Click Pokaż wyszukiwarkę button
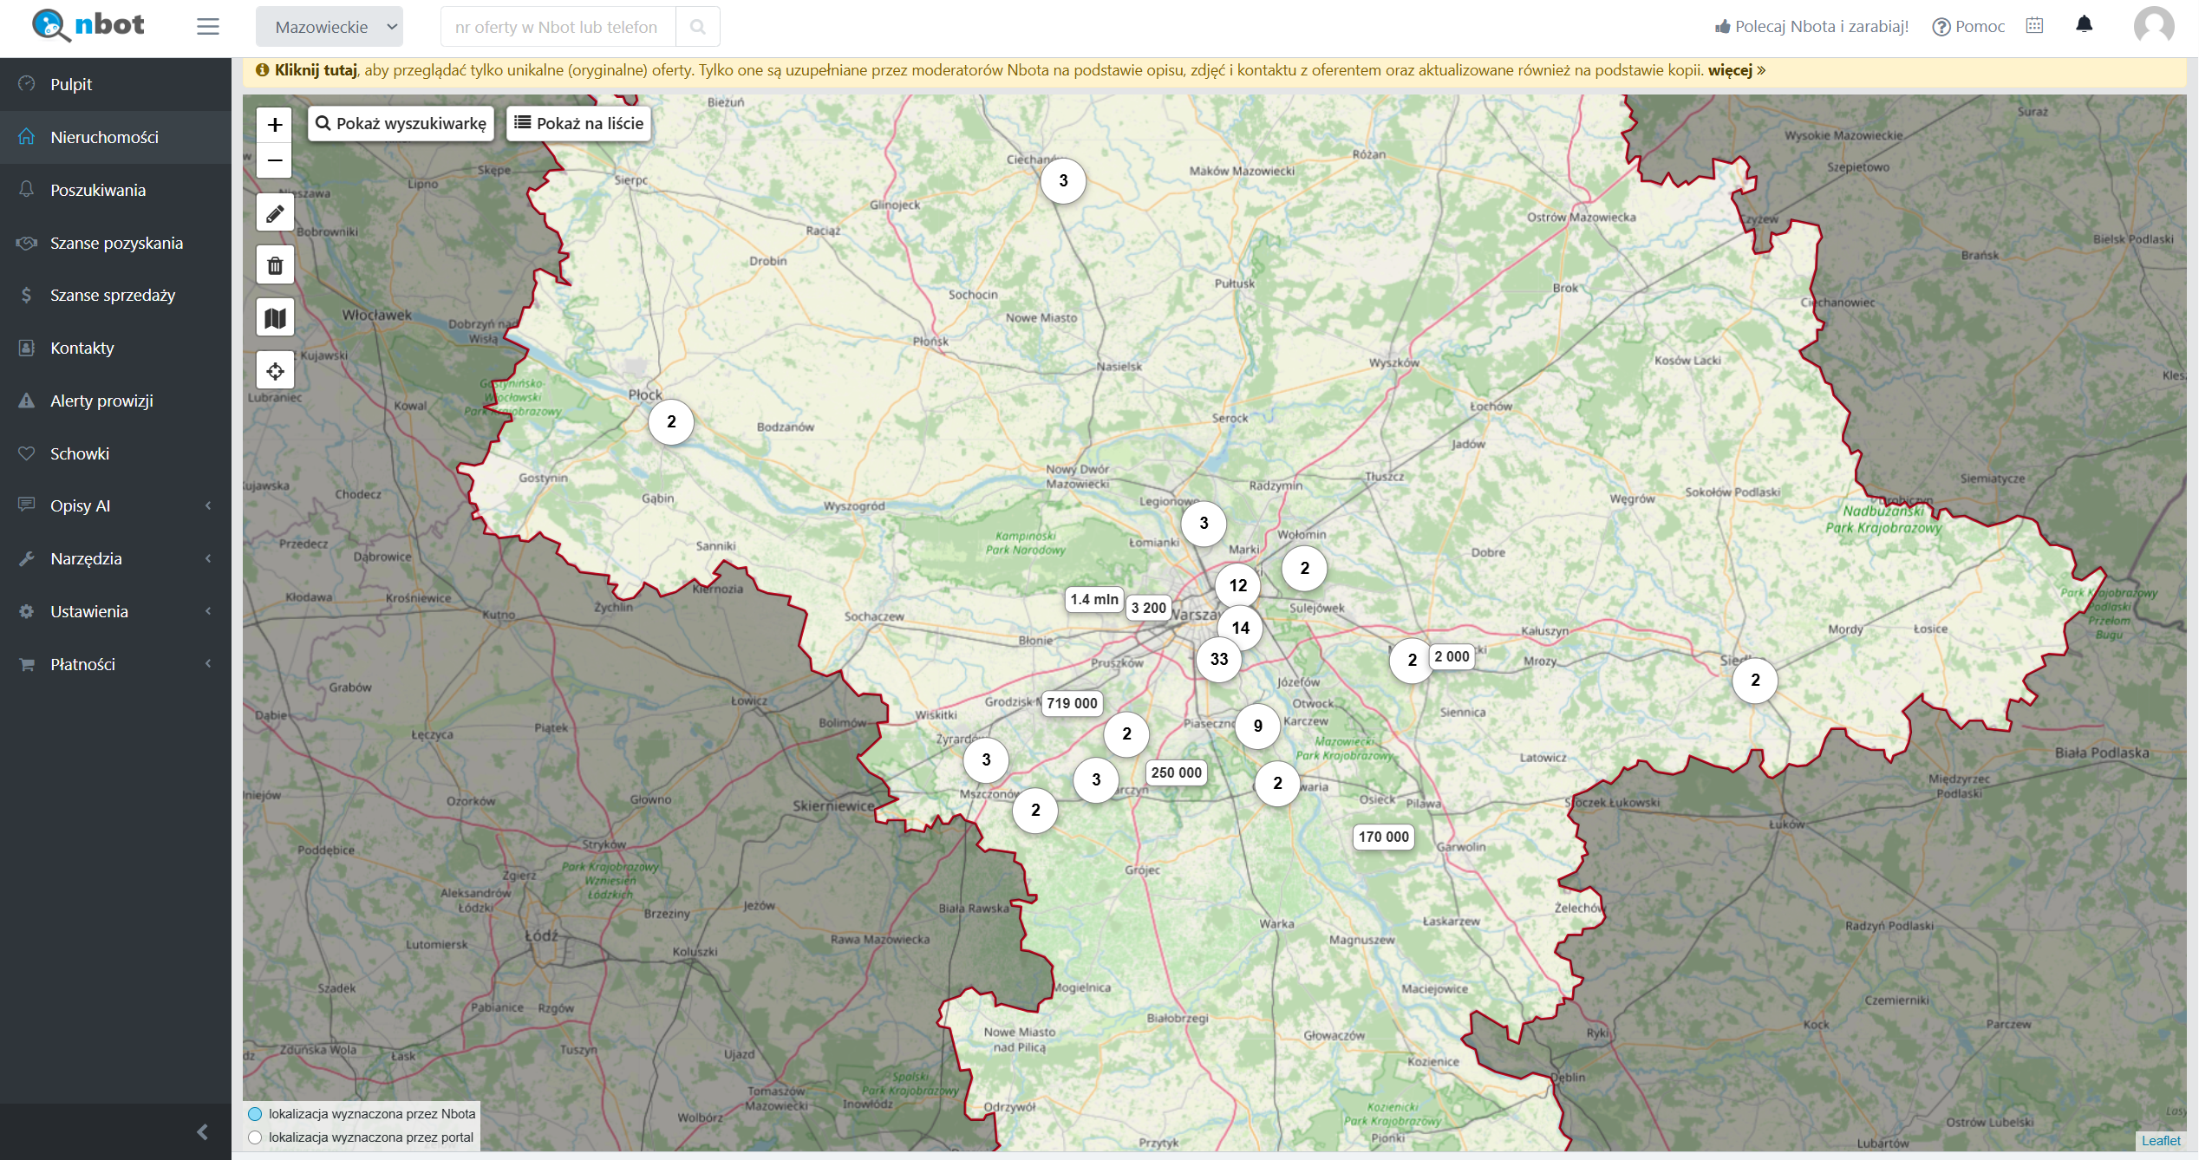Screen dimensions: 2199x1160 (401, 123)
